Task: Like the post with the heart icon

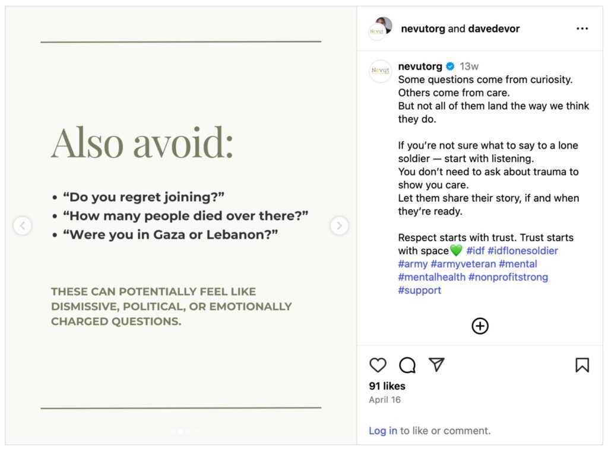Action: (x=378, y=365)
